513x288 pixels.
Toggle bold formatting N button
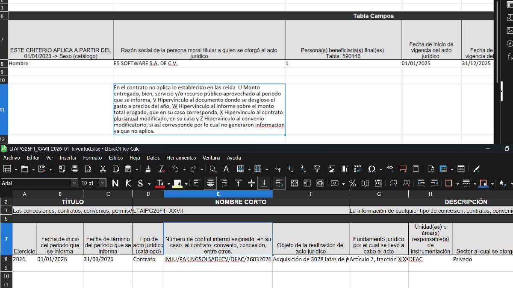pos(115,183)
